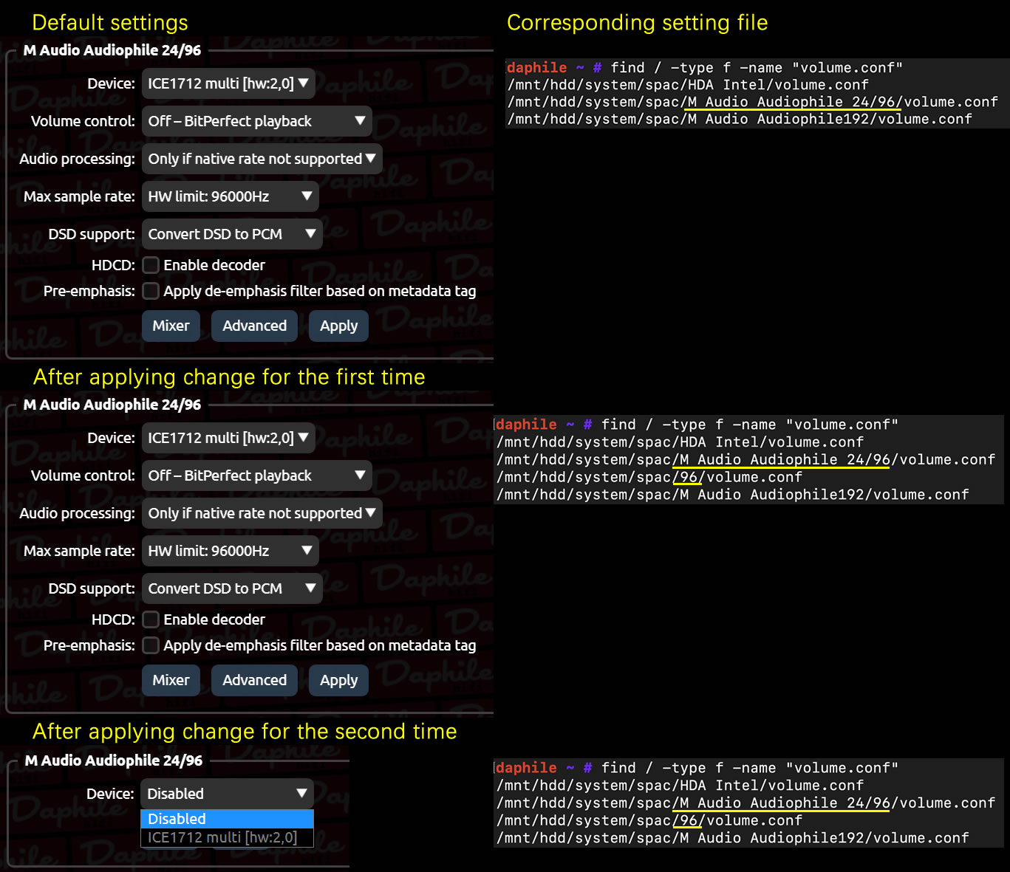Open Device dropdown in first-time change panel
The image size is (1010, 872).
tap(228, 438)
